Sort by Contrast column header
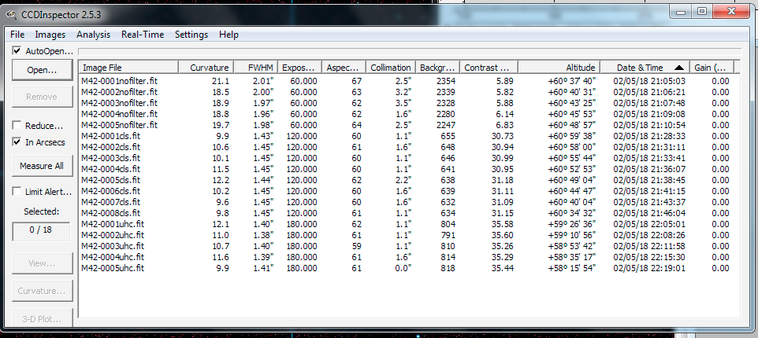Viewport: 758px width, 338px height. pos(489,68)
